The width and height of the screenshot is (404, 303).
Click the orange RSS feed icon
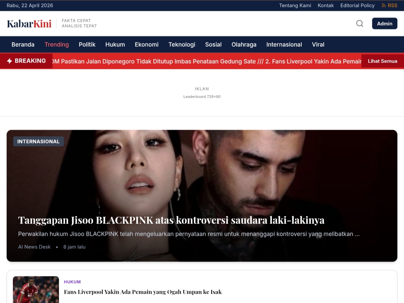[x=384, y=6]
